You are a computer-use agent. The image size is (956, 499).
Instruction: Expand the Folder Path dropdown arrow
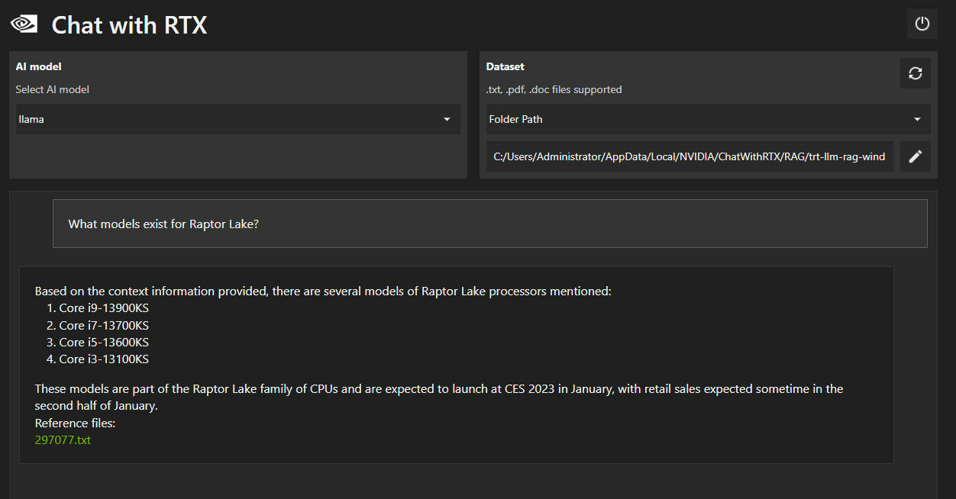917,119
